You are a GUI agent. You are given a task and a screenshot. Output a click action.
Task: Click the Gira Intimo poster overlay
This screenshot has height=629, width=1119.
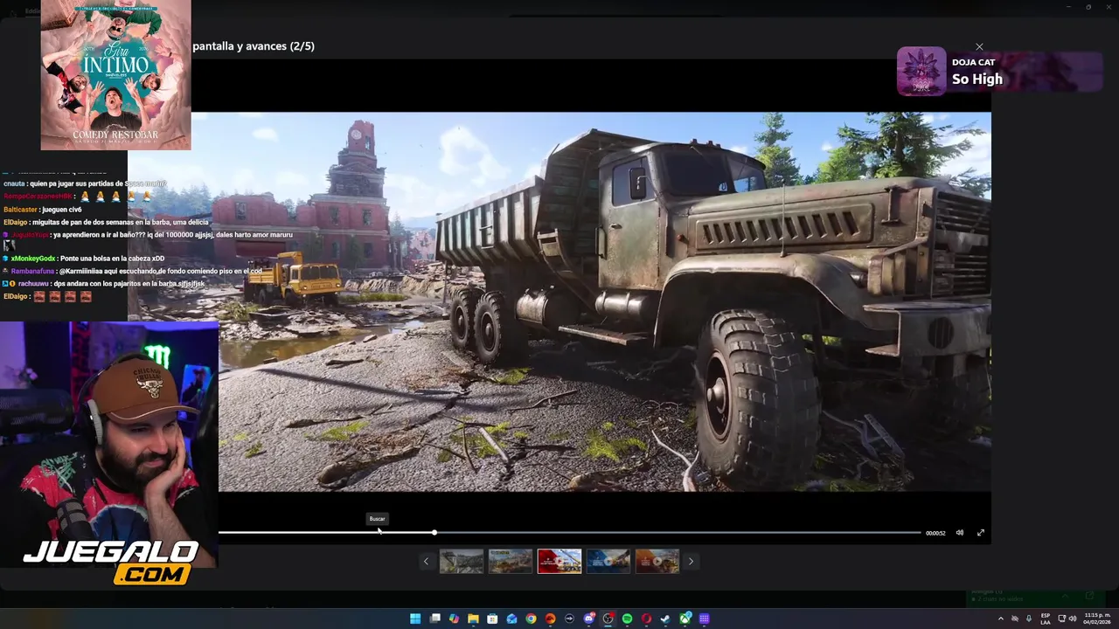pyautogui.click(x=115, y=75)
